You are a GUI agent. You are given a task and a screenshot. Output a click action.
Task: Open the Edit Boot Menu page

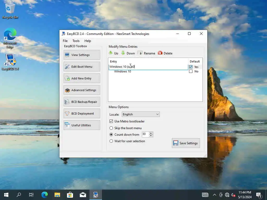coord(82,66)
